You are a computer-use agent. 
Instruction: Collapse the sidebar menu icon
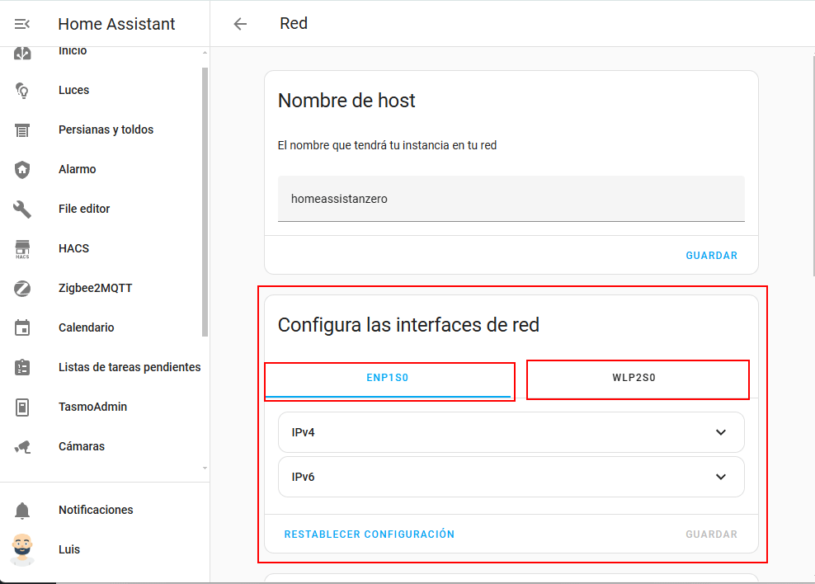point(22,24)
